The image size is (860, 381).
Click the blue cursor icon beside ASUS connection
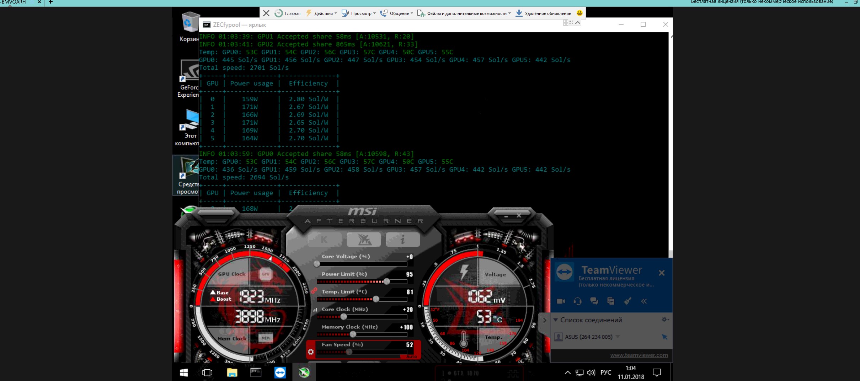pyautogui.click(x=664, y=337)
